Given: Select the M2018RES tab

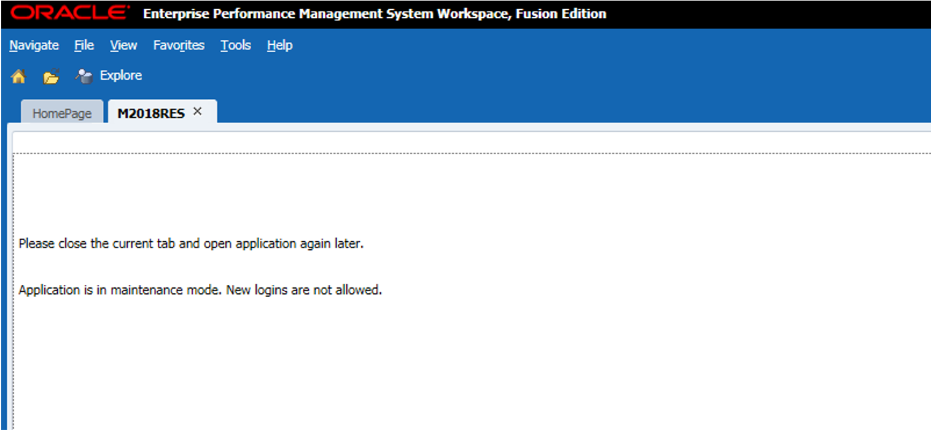Looking at the screenshot, I should (x=151, y=114).
